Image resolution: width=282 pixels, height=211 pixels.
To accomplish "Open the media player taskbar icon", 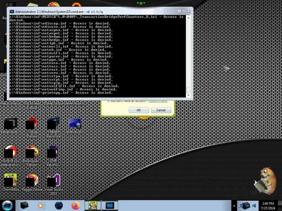I will (x=41, y=206).
